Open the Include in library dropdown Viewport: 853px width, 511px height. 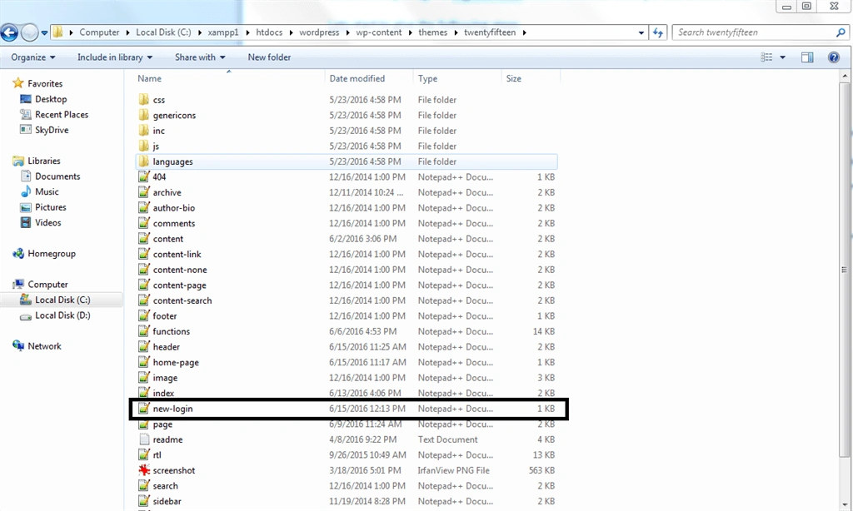coord(115,57)
